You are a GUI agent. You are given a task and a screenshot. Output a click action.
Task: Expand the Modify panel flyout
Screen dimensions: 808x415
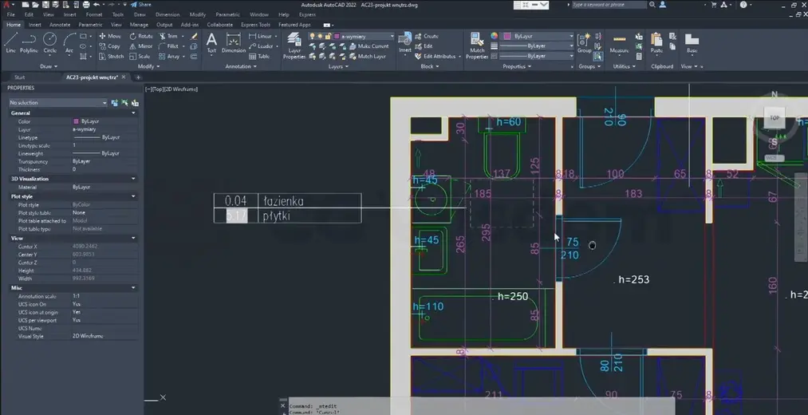pyautogui.click(x=149, y=66)
